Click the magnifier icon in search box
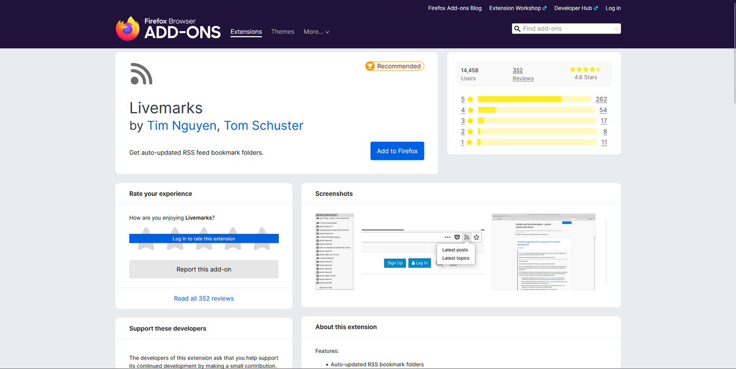The width and height of the screenshot is (736, 369). (517, 28)
